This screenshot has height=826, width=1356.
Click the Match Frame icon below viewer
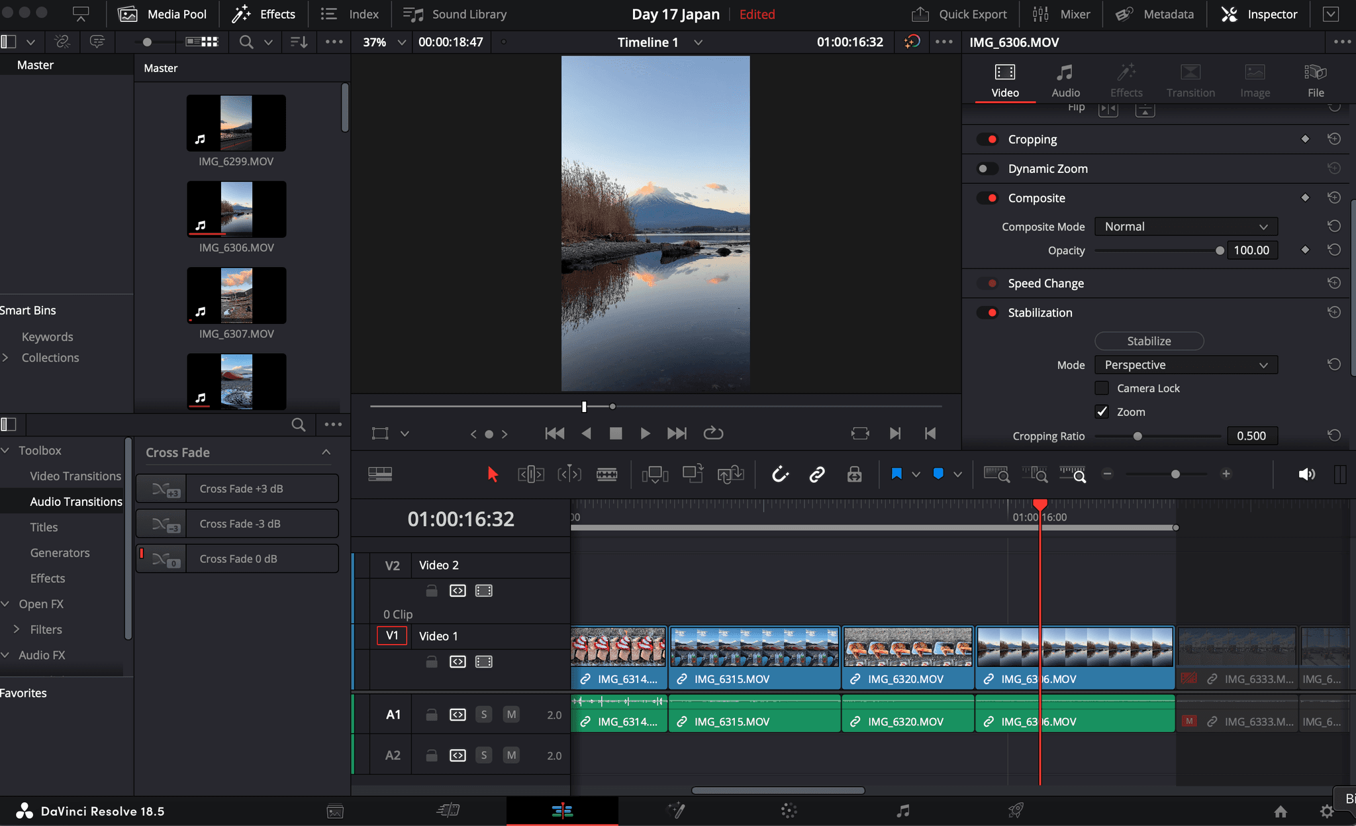[860, 433]
